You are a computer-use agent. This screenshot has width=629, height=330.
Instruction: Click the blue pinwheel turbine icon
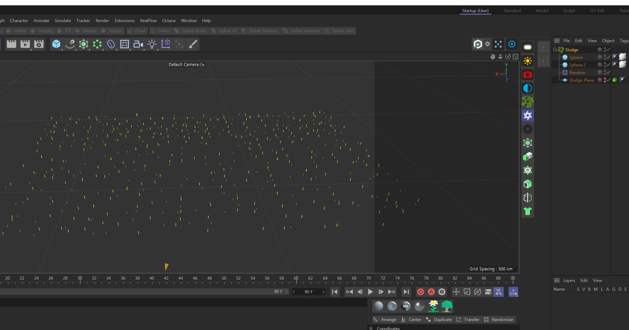click(x=528, y=115)
